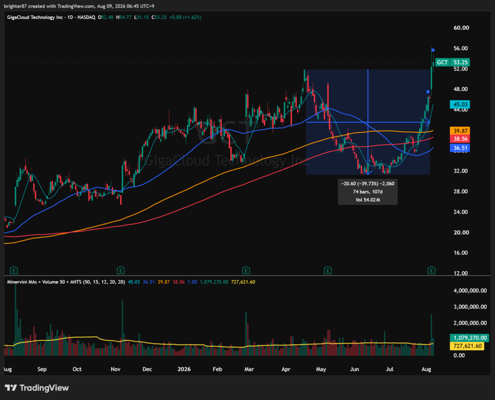The height and width of the screenshot is (400, 495).
Task: Click orange 39.87 value in indicator legend
Action: [163, 282]
